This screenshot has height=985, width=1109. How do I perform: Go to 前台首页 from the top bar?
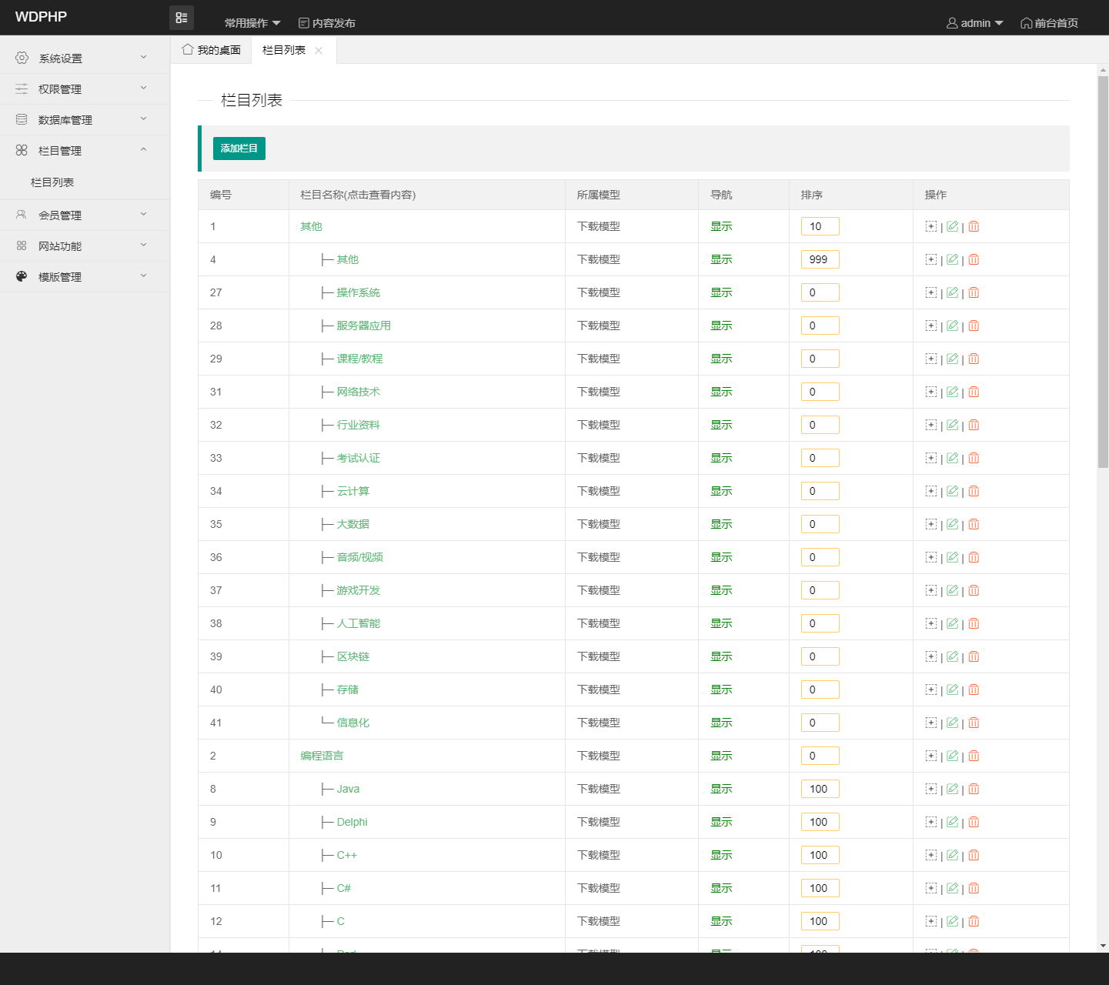point(1050,23)
